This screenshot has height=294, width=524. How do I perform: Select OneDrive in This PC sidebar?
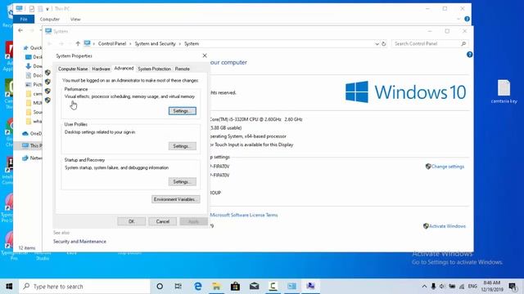pyautogui.click(x=33, y=134)
